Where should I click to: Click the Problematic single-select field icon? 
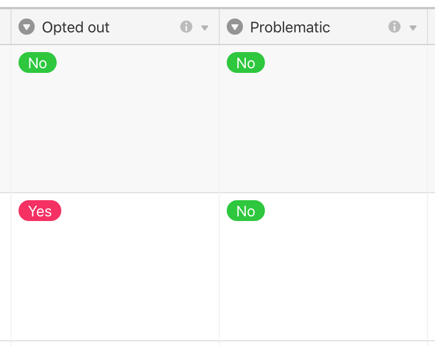click(x=235, y=27)
